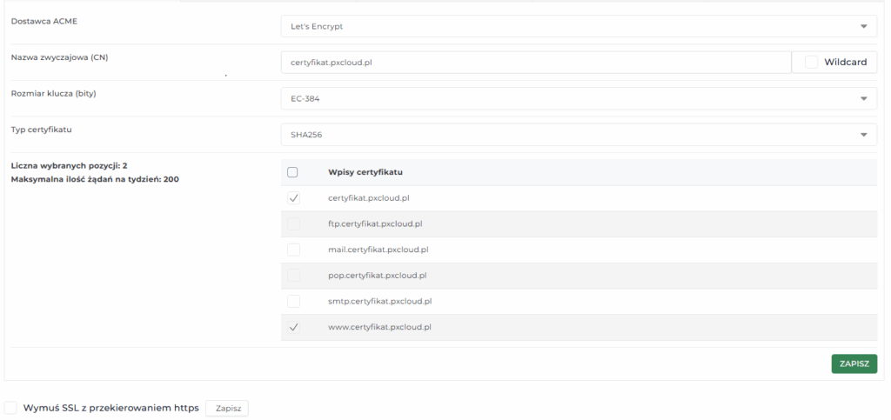Enable the Wildcard checkbox

point(812,62)
